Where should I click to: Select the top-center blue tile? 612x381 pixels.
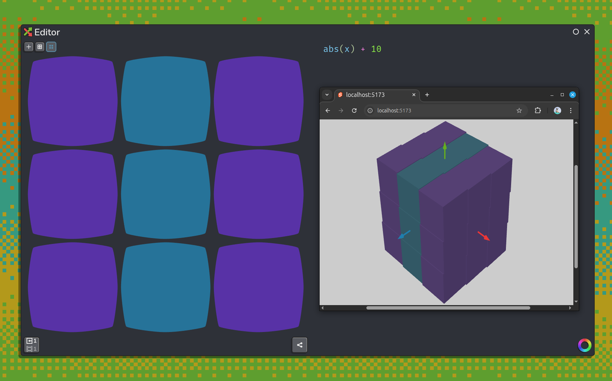166,101
